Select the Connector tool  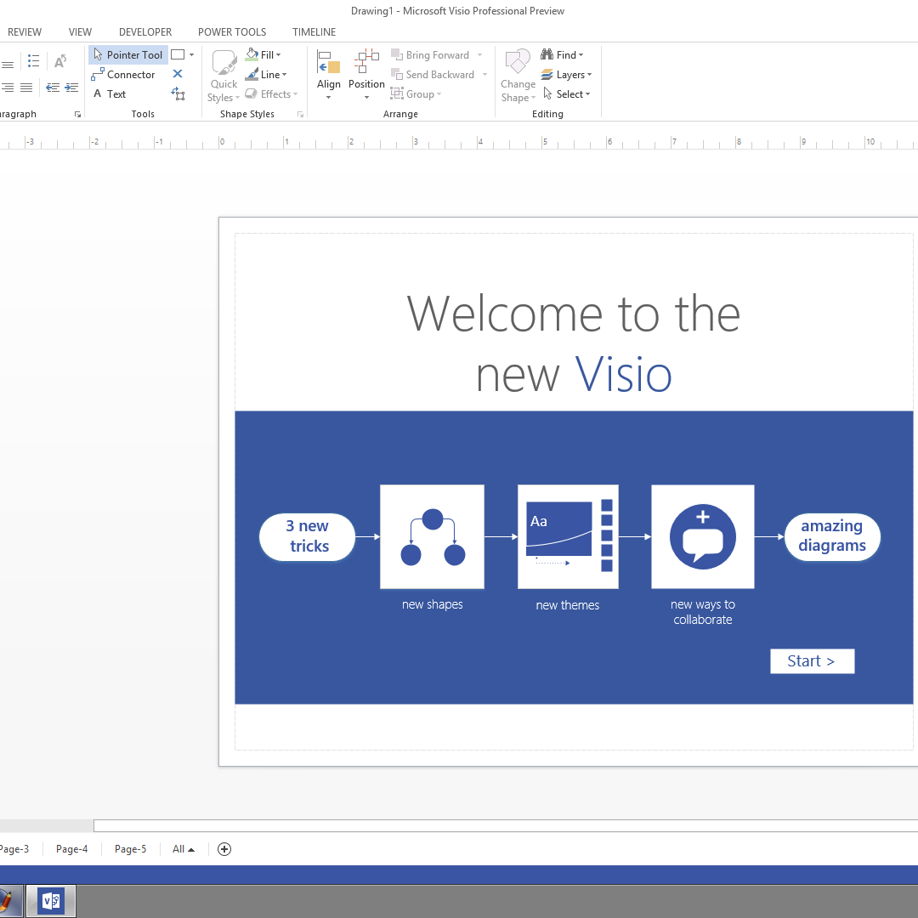tap(124, 74)
